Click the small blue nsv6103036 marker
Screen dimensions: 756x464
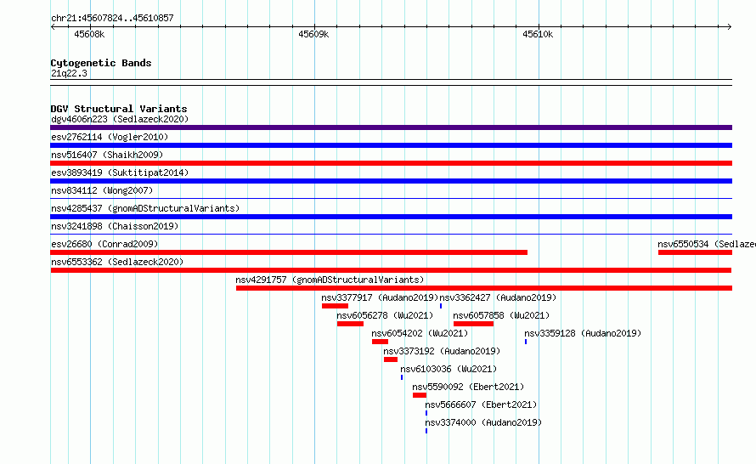click(x=402, y=377)
